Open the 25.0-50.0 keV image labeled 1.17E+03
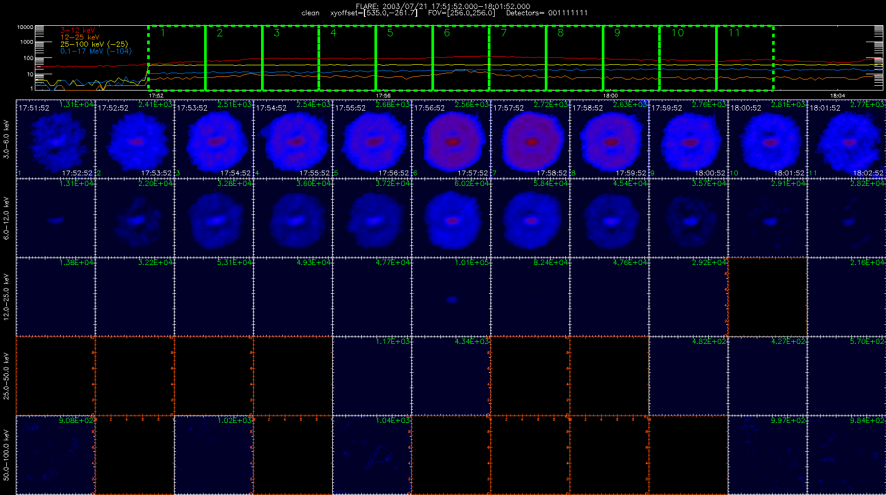The width and height of the screenshot is (886, 495). point(372,376)
